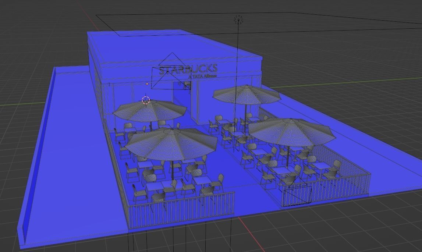The width and height of the screenshot is (422, 252).
Task: Select the STARBUCKS sign text object
Action: [x=188, y=69]
